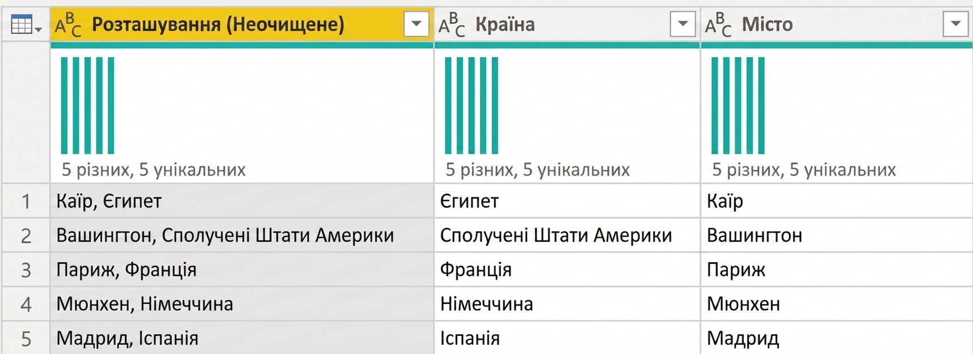Image resolution: width=973 pixels, height=354 pixels.
Task: Select row number 2
Action: point(26,235)
